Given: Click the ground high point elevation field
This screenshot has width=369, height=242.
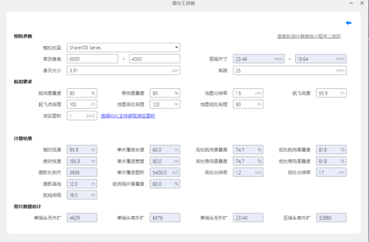Looking at the screenshot, I should pos(160,104).
